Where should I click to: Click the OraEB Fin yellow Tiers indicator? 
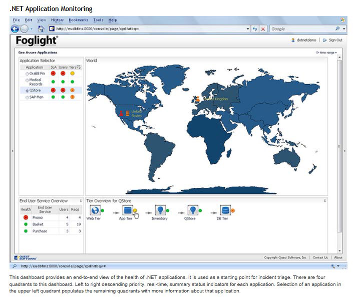pos(72,73)
